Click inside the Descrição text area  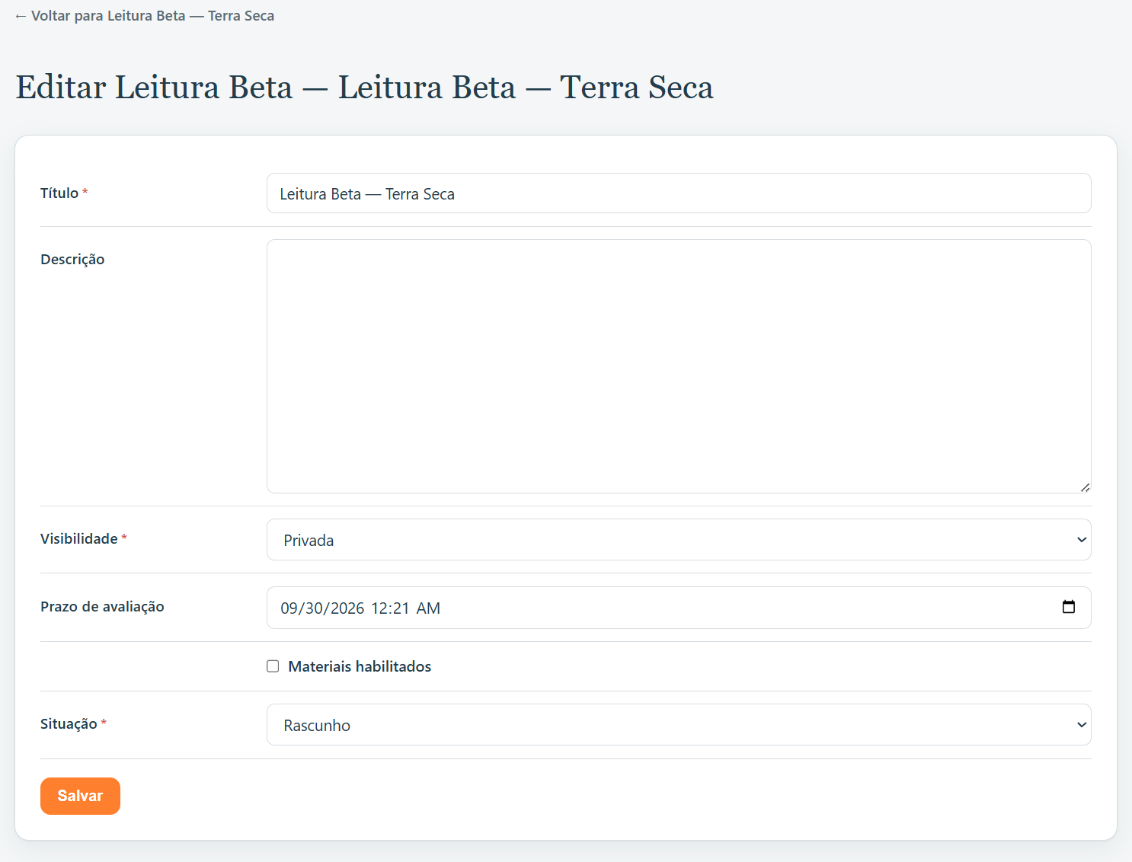pos(678,366)
